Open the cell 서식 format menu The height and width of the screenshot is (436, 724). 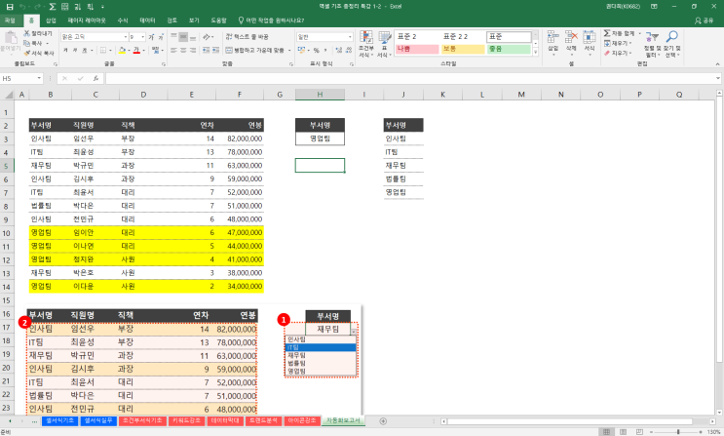click(590, 44)
